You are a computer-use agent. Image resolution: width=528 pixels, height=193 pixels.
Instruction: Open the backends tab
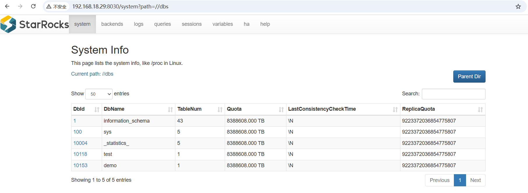pos(112,24)
